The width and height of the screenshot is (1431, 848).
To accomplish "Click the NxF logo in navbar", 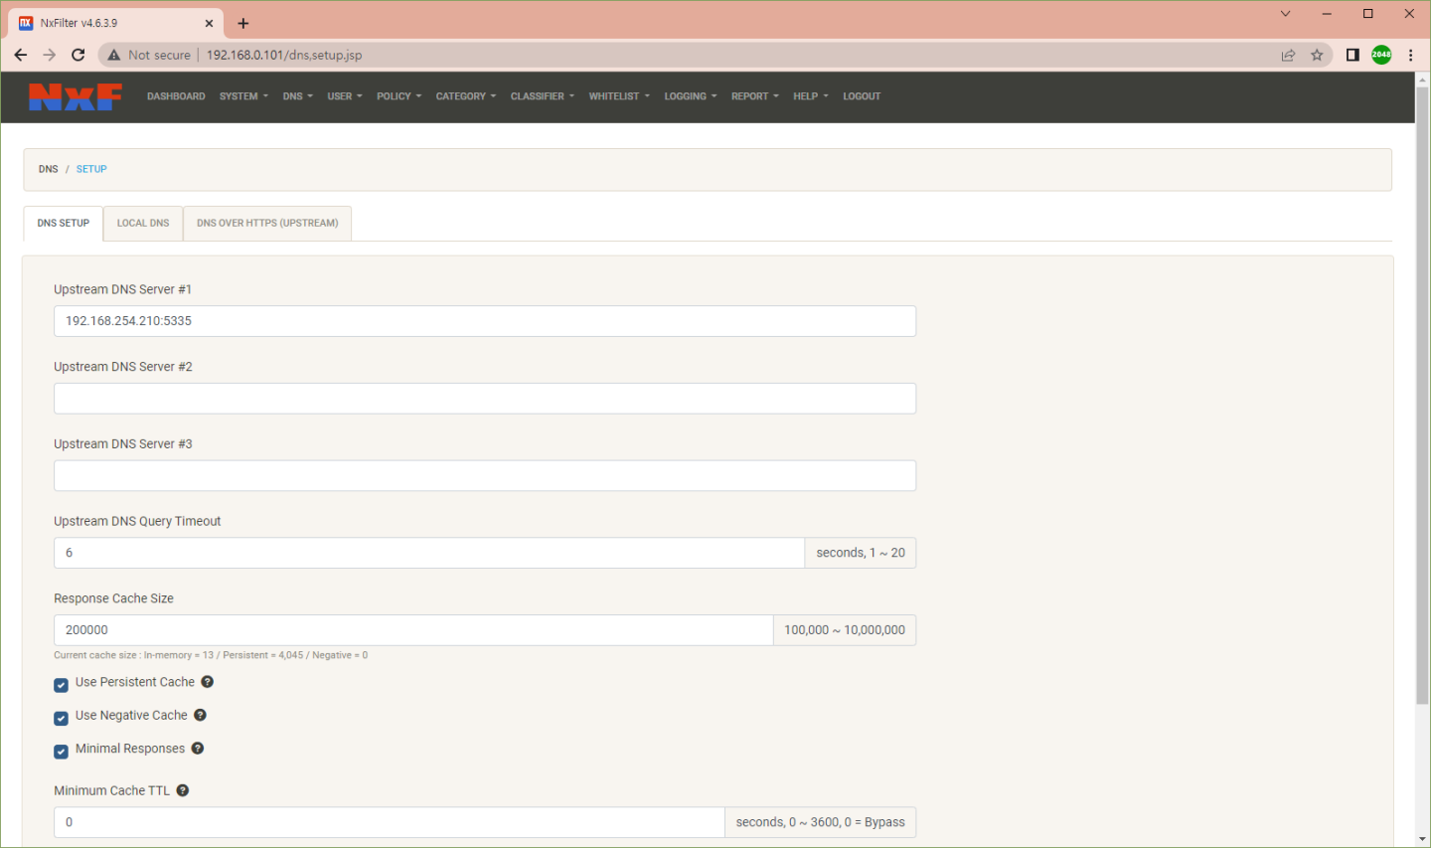I will tap(76, 96).
